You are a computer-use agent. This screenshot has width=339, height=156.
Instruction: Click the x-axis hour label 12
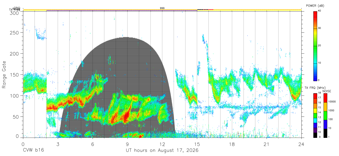point(162,144)
